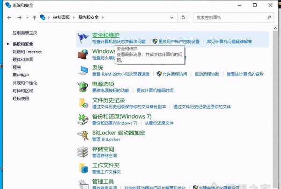281x189 pixels.
Task: Click 管理存储空间 link
Action: point(104,155)
